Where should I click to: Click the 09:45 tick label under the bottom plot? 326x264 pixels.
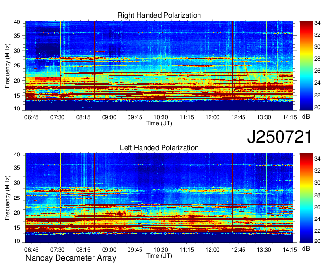(x=135, y=250)
